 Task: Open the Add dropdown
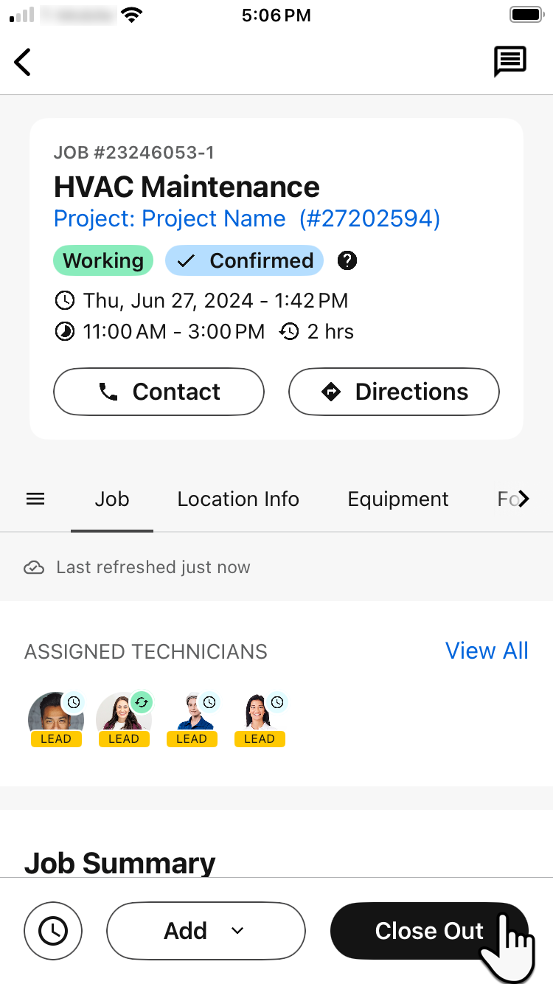tap(206, 931)
